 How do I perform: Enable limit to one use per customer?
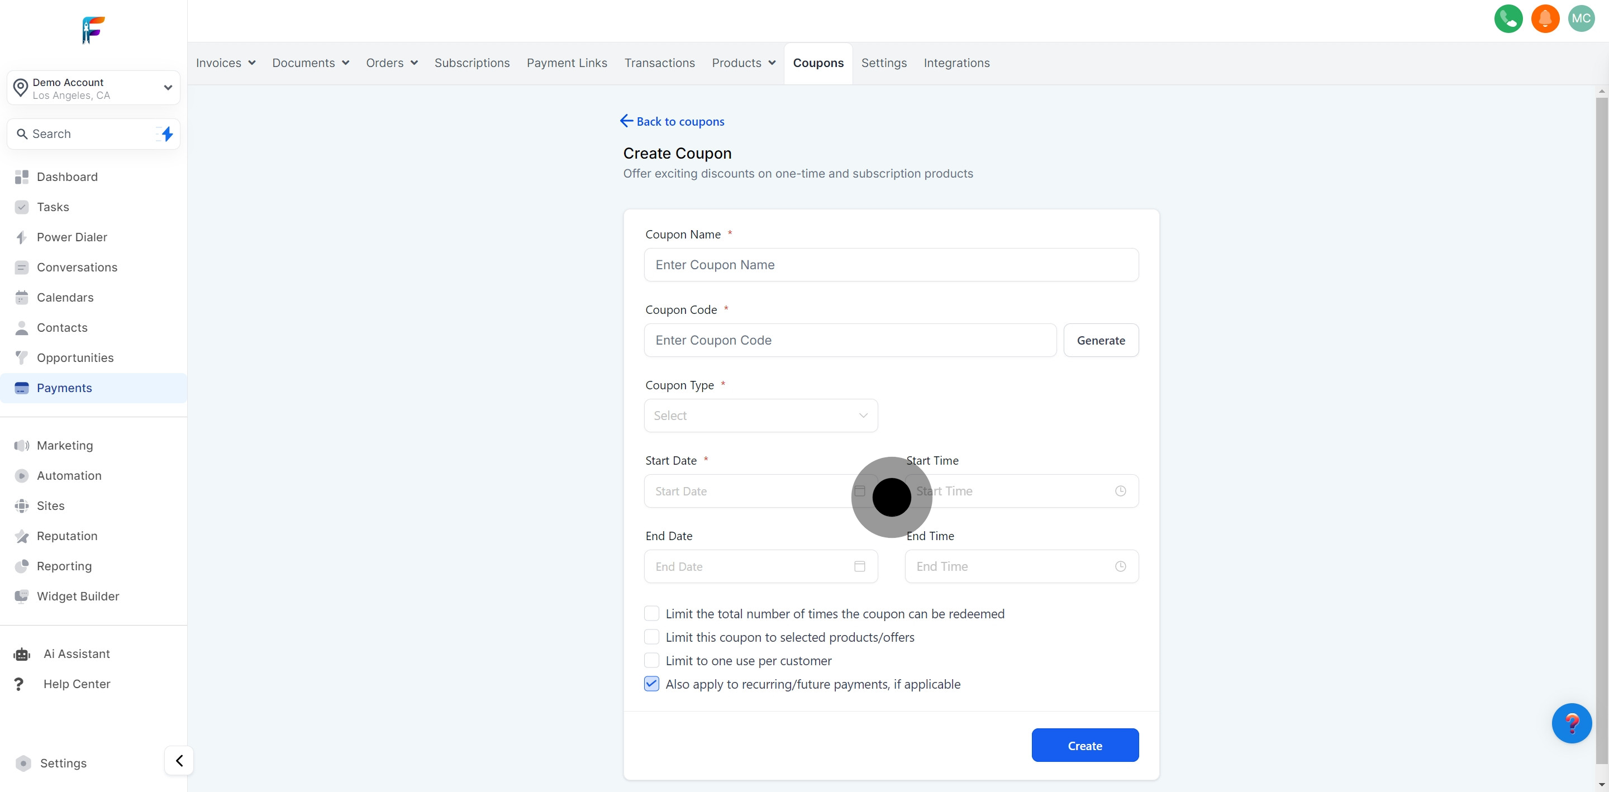(651, 660)
